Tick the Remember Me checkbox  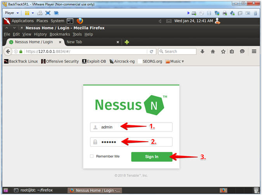[x=92, y=156]
